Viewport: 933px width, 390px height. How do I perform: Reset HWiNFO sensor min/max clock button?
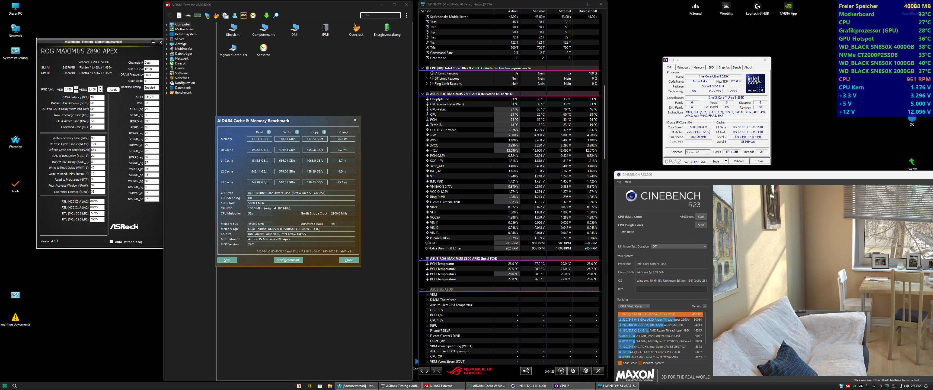pos(560,370)
